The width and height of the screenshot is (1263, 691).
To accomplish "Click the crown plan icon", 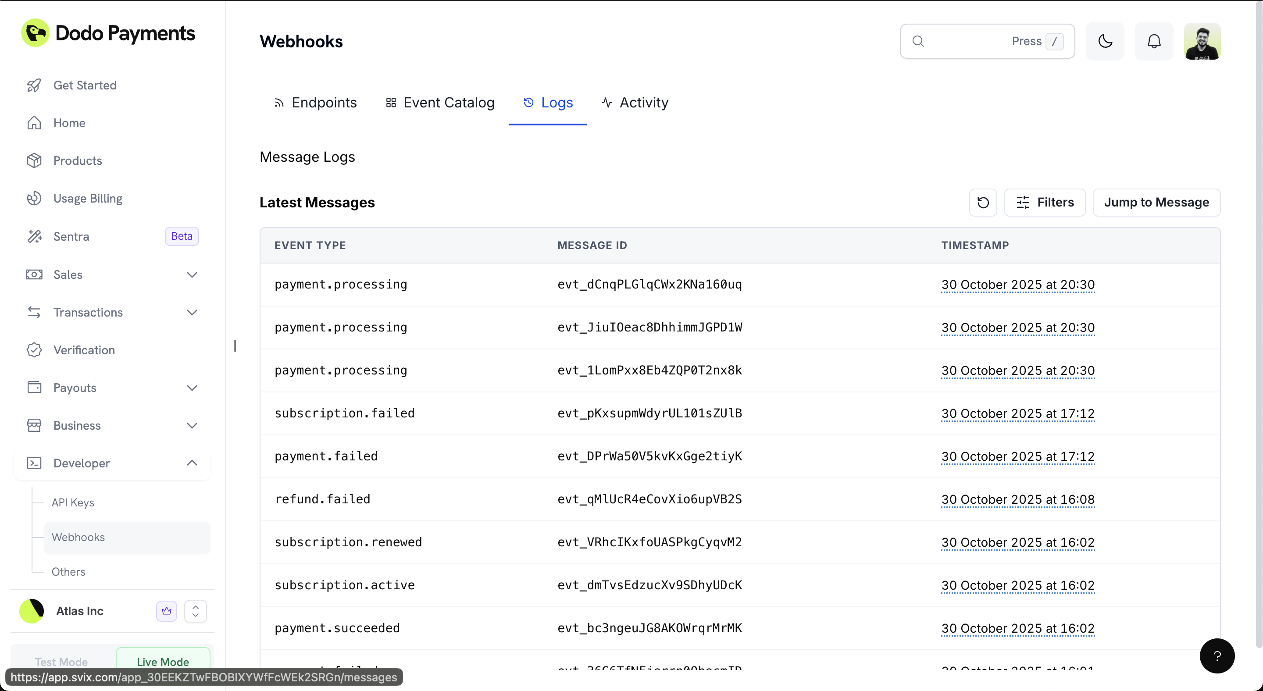I will coord(167,611).
